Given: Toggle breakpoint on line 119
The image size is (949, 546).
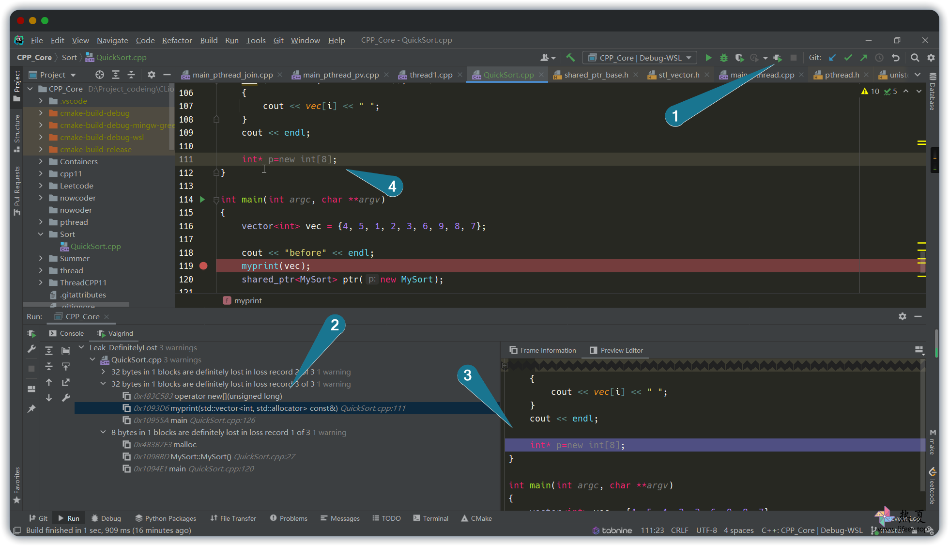Looking at the screenshot, I should 203,266.
